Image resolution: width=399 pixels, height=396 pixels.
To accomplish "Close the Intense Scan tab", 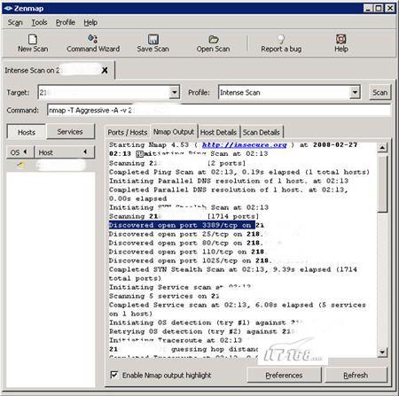I will [105, 70].
